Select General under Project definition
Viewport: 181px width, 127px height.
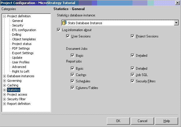tap(18, 21)
